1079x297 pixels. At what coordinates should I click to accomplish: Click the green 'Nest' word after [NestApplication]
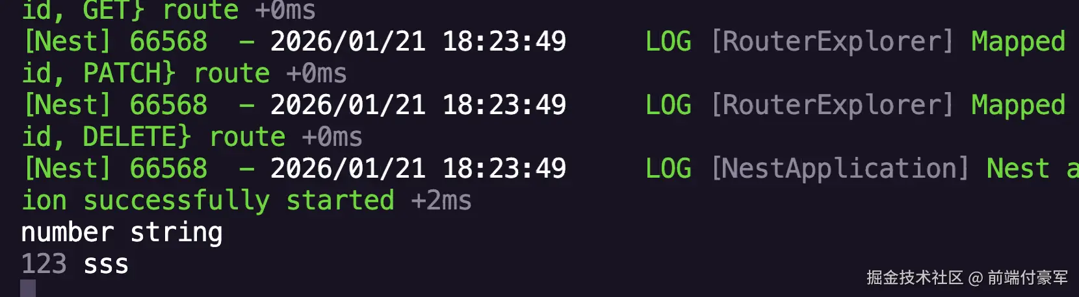pos(1018,169)
